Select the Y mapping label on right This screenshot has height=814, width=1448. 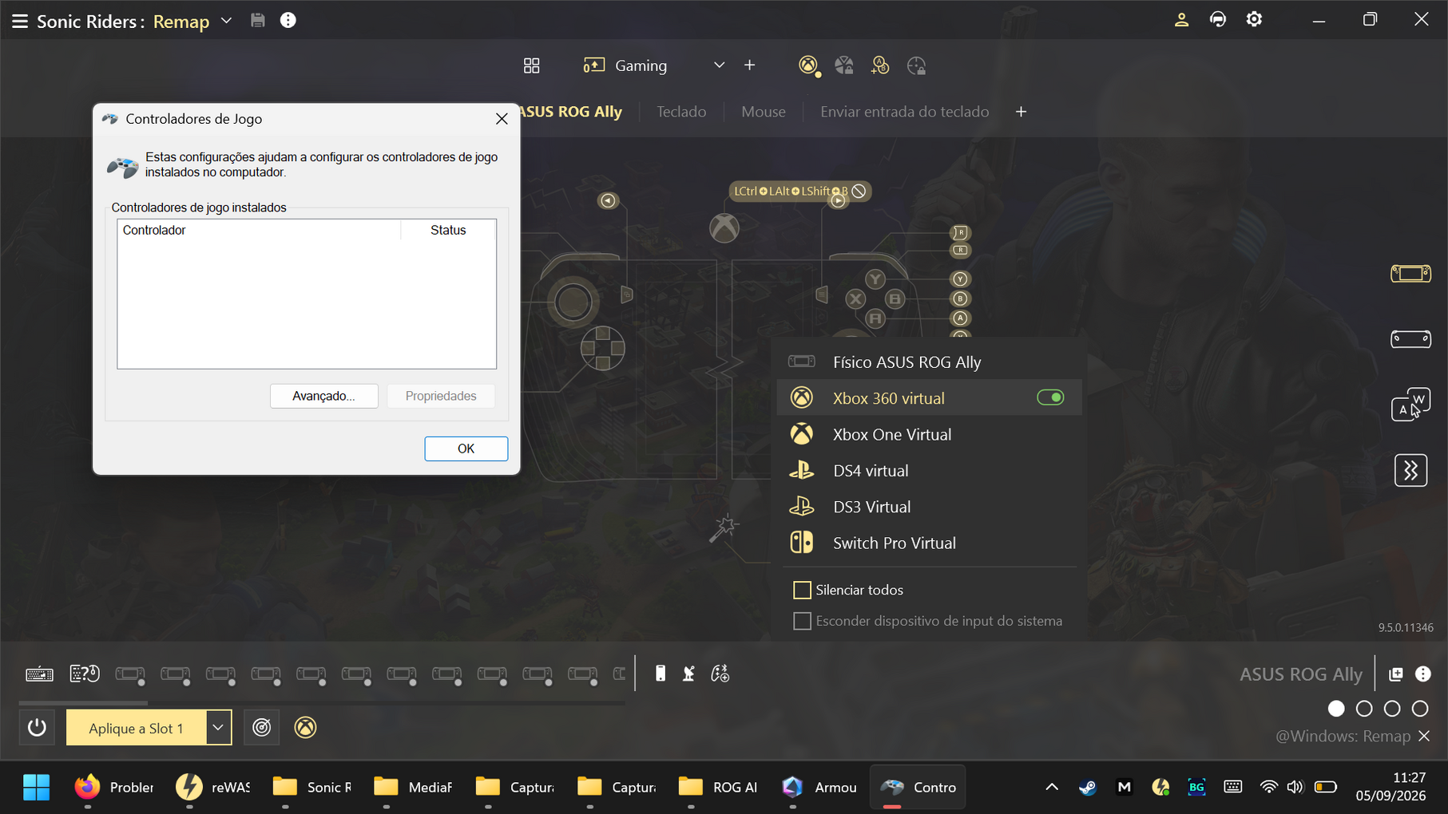pyautogui.click(x=960, y=279)
